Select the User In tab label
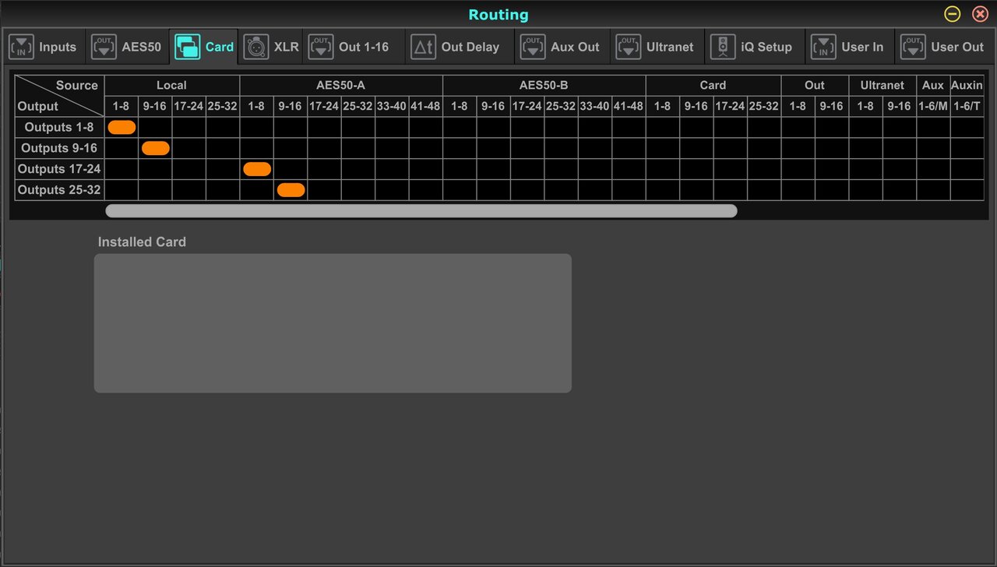 click(863, 47)
